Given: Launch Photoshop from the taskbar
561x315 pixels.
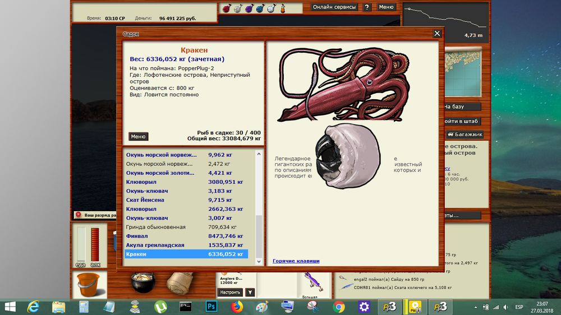Looking at the screenshot, I should pyautogui.click(x=211, y=307).
